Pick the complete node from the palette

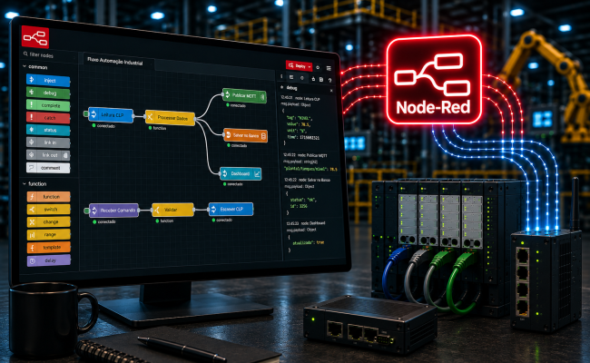[48, 105]
